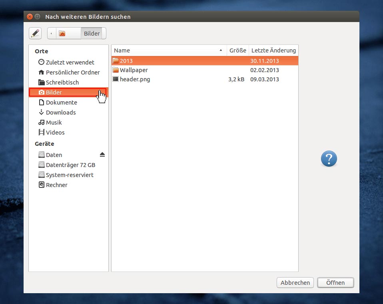Image resolution: width=383 pixels, height=304 pixels.
Task: Click the Wallpaper folder icon
Action: (x=116, y=70)
